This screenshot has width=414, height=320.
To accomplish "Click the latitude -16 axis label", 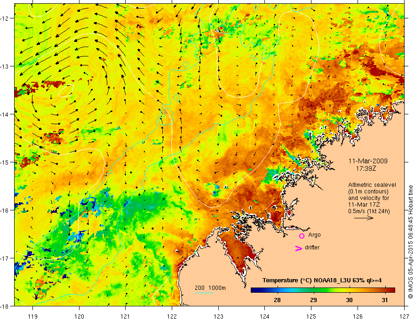I will (5, 210).
